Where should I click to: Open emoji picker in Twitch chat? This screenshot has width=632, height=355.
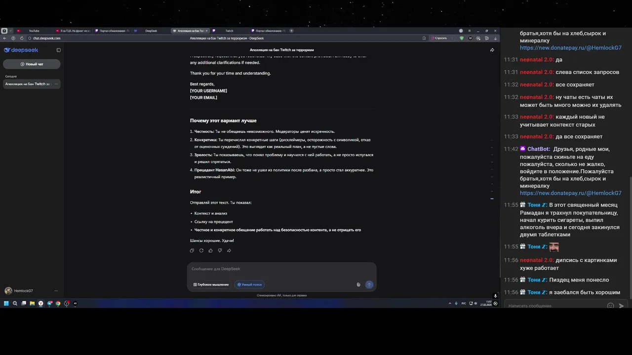point(610,306)
